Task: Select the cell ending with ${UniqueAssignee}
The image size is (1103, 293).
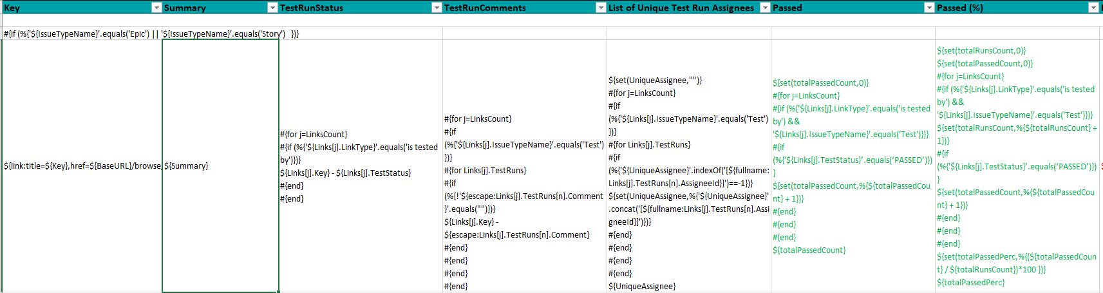Action: tap(689, 166)
